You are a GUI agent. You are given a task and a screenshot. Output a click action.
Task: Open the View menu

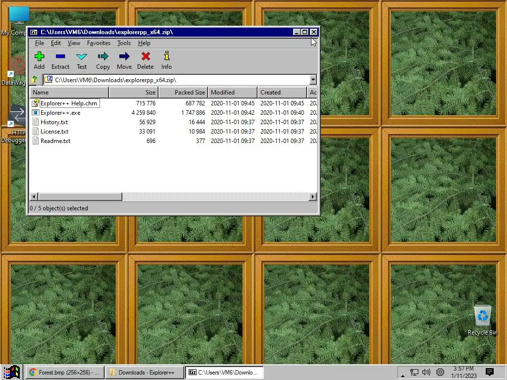point(74,43)
